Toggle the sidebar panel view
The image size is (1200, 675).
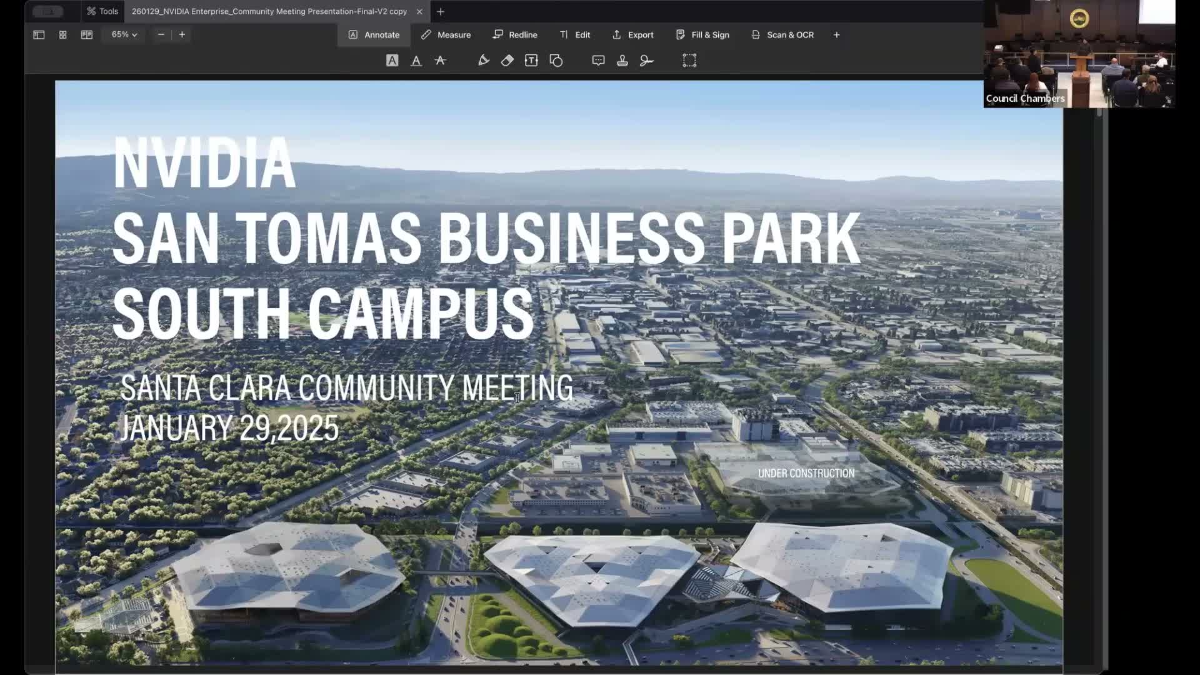point(39,35)
